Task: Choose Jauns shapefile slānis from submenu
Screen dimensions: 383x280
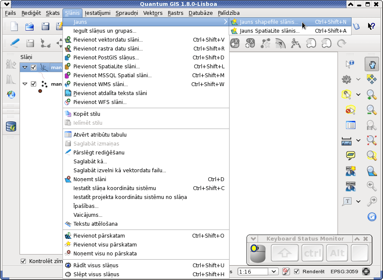Action: click(290, 22)
